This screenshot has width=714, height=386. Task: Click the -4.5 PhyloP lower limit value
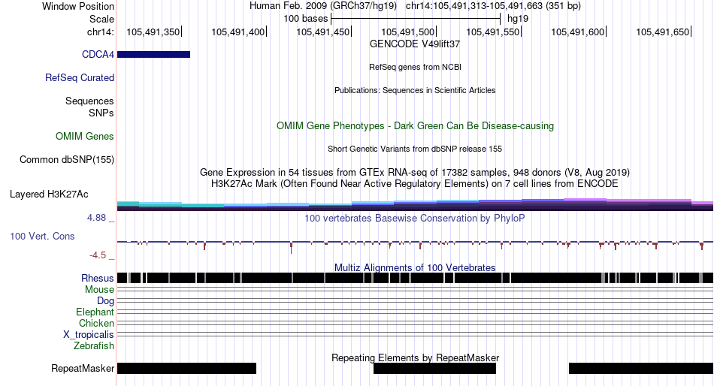(x=98, y=255)
